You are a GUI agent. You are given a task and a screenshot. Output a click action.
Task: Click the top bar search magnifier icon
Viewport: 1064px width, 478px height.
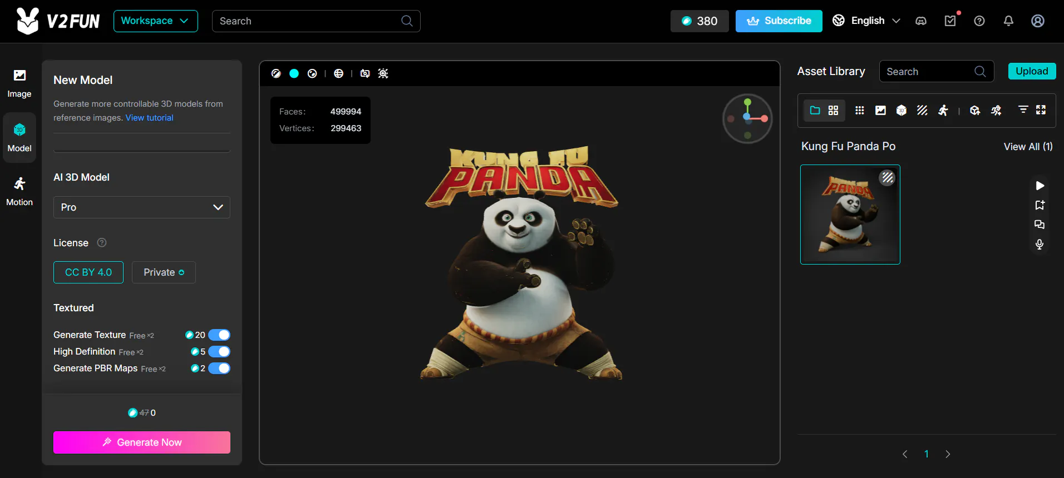point(407,21)
